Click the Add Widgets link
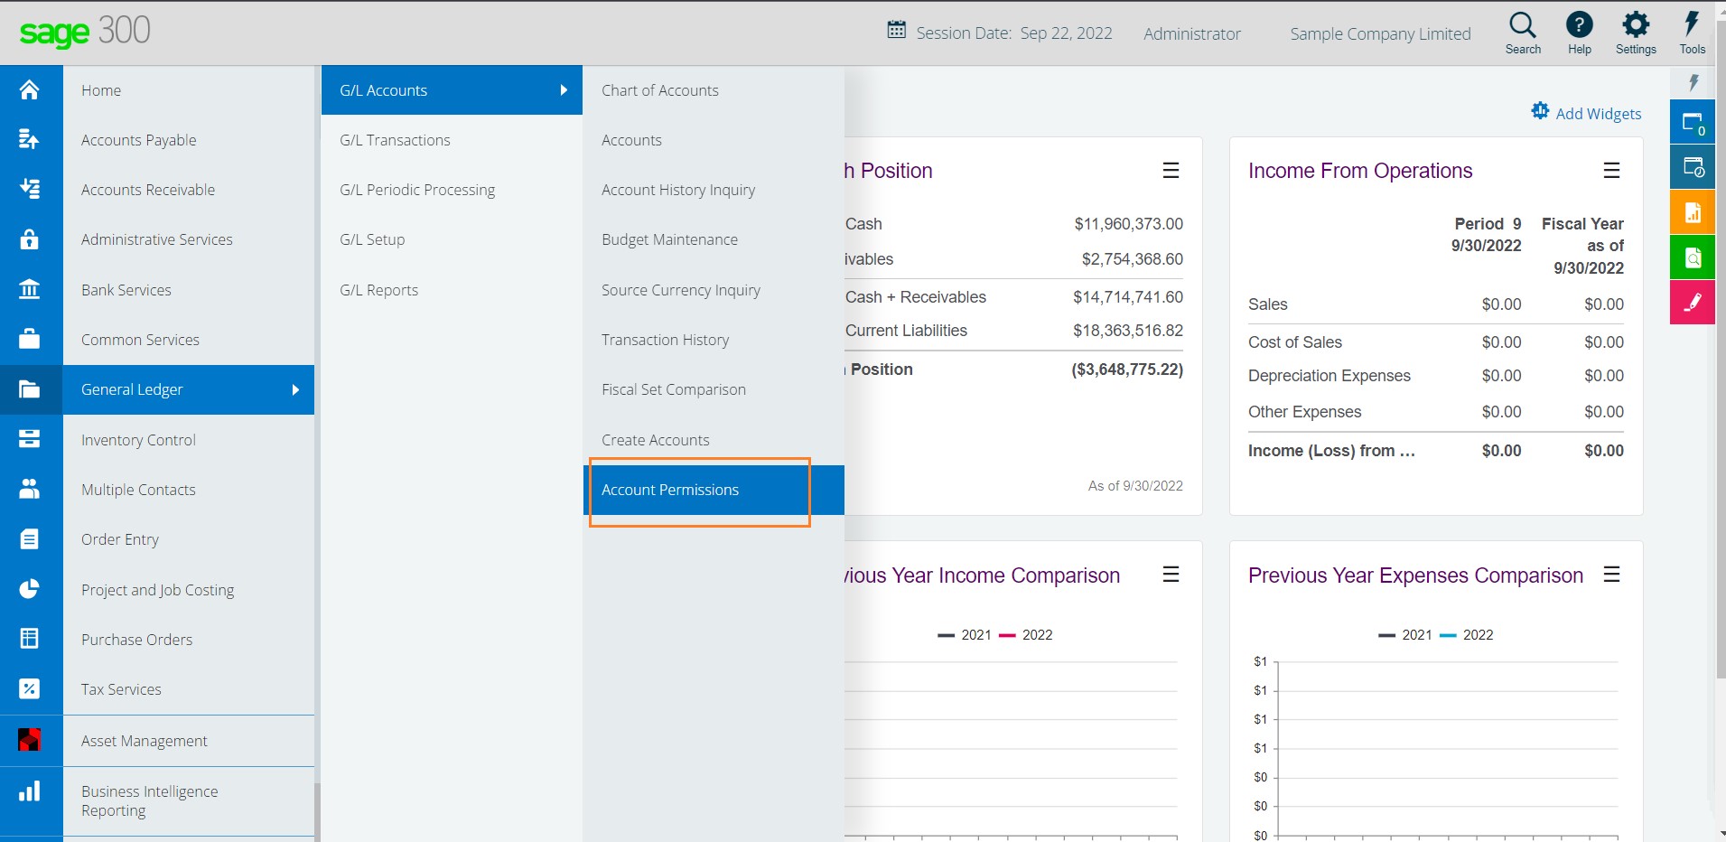The image size is (1726, 842). point(1586,113)
